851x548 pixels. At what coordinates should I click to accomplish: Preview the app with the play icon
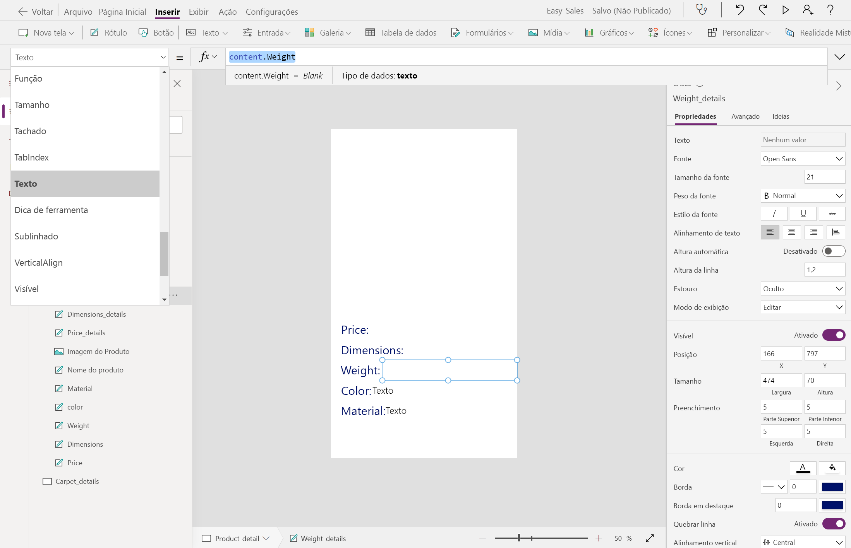click(786, 10)
